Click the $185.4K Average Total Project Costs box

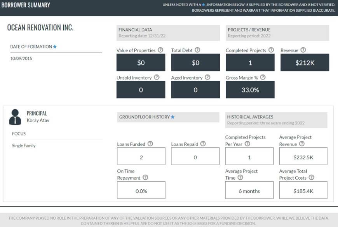pyautogui.click(x=303, y=190)
